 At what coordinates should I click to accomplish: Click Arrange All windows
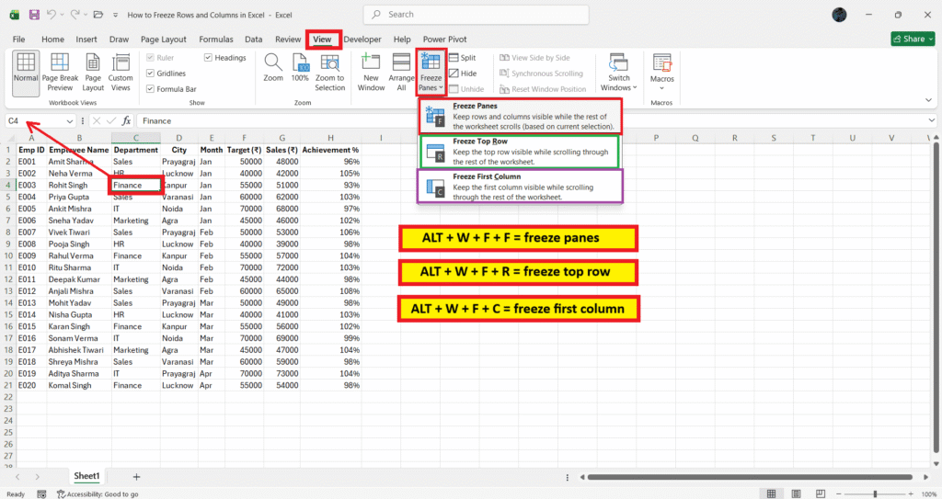coord(401,72)
